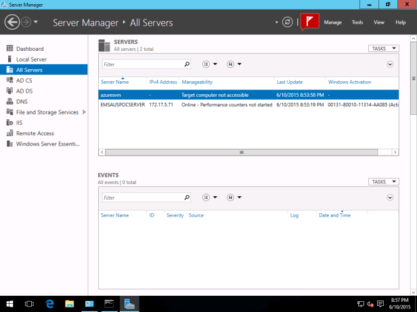The height and width of the screenshot is (312, 417).
Task: Sort servers by Last Update column
Action: pyautogui.click(x=289, y=82)
